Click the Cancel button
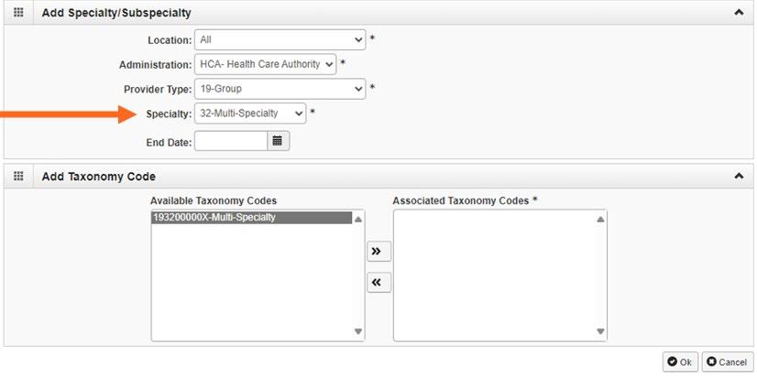 click(727, 362)
